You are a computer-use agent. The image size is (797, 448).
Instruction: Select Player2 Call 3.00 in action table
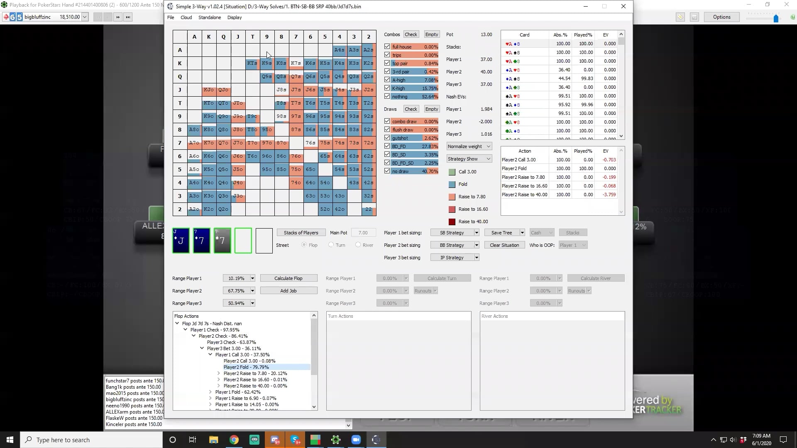point(518,160)
